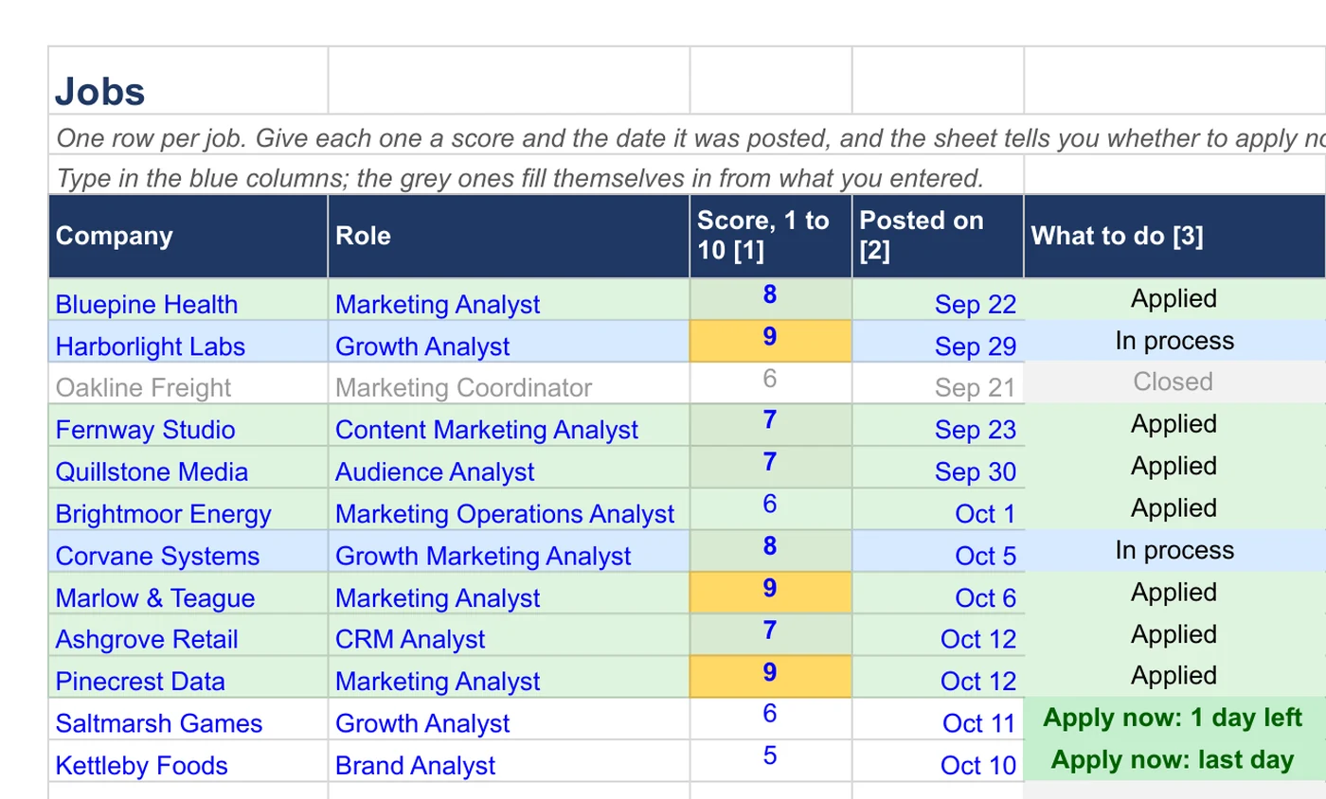Click the Sep 23 posted date
The width and height of the screenshot is (1326, 799).
click(x=938, y=424)
